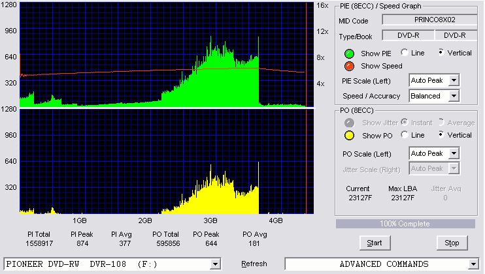
Task: Toggle the yellow Show PO indicator
Action: 349,136
